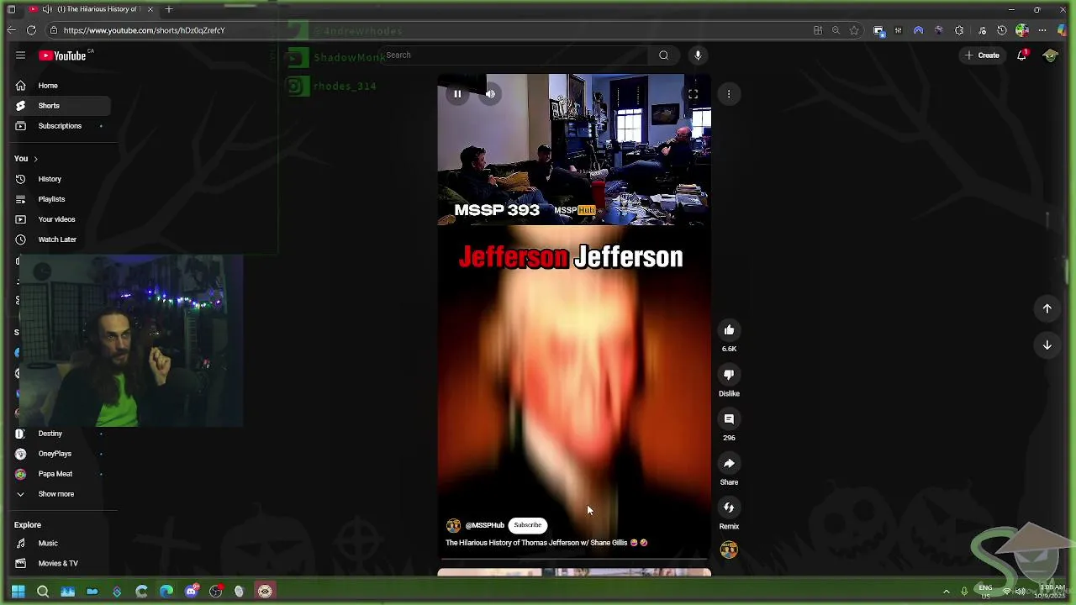The height and width of the screenshot is (605, 1076).
Task: Open the taskbar clock and date
Action: [1052, 591]
